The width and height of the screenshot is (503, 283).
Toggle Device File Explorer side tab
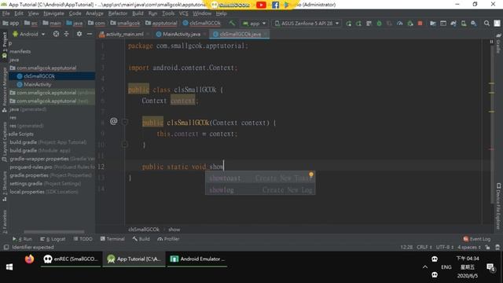click(498, 206)
